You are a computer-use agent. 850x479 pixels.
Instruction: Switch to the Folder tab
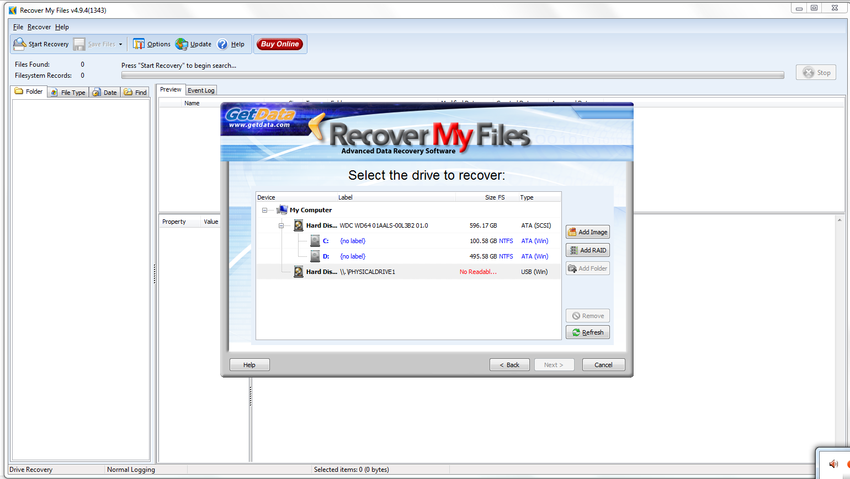(29, 92)
